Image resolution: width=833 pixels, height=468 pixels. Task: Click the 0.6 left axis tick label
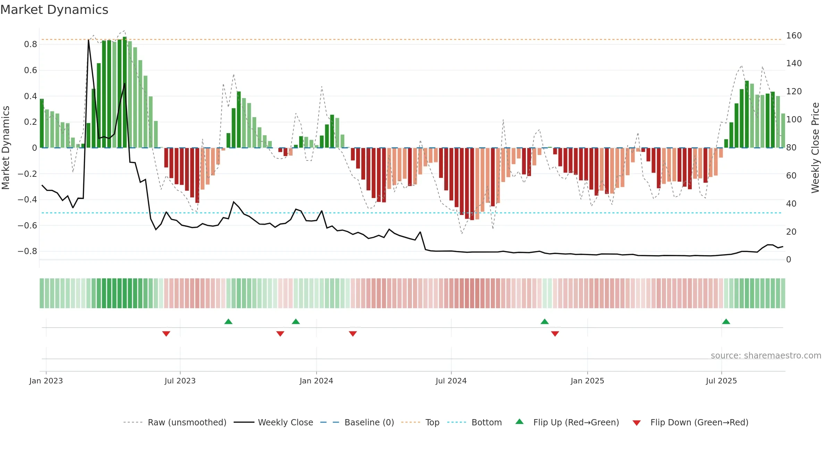[x=31, y=70]
